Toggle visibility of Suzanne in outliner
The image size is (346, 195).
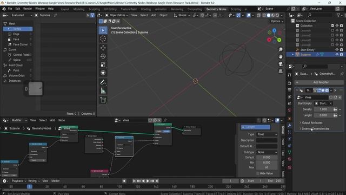(x=337, y=54)
